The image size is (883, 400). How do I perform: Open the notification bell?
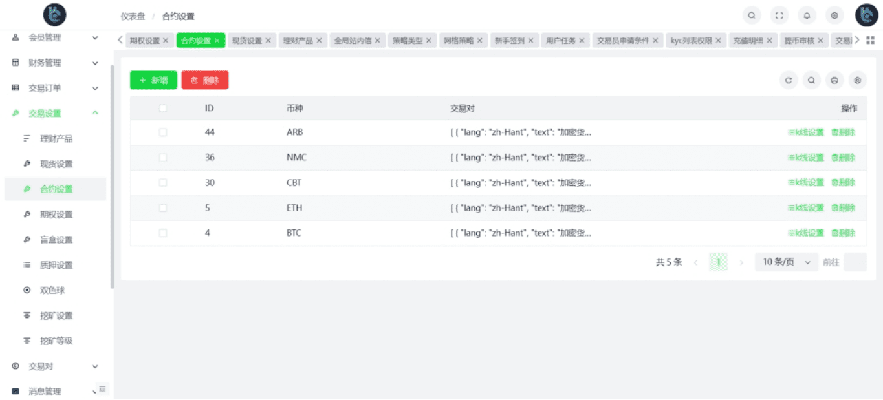[807, 16]
